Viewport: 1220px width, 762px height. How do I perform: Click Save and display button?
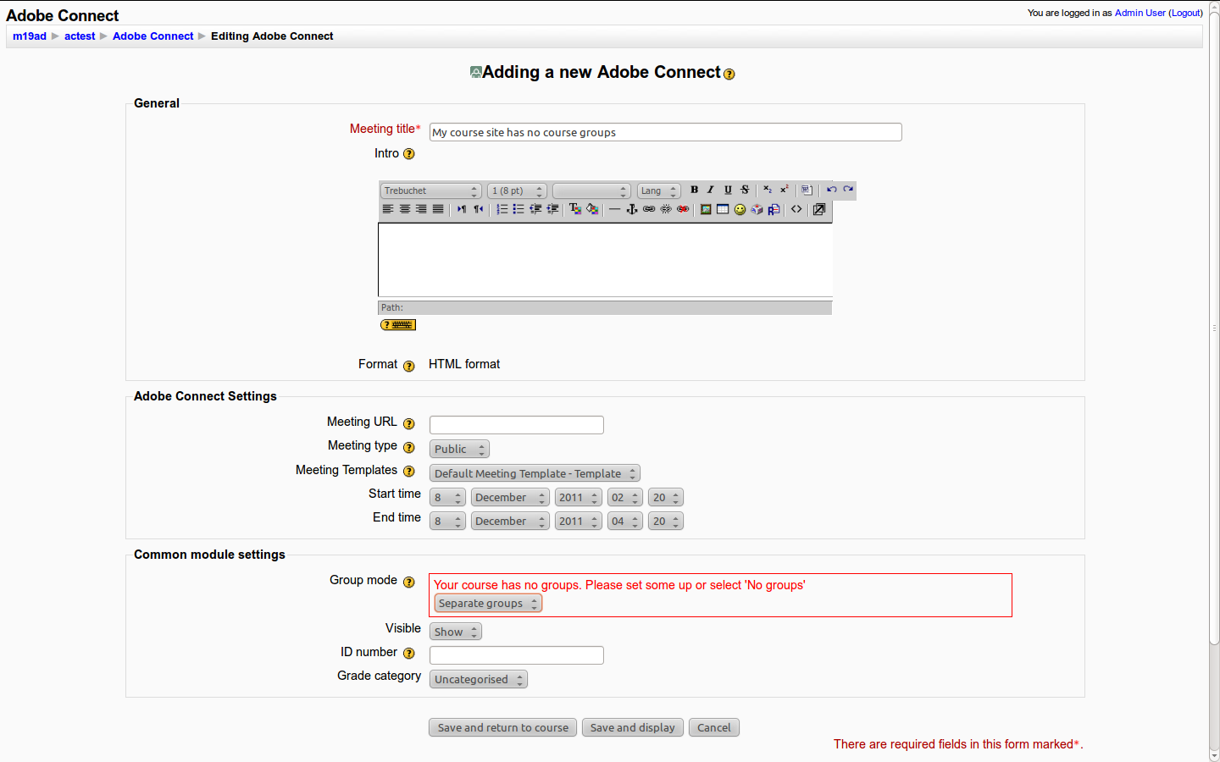632,727
